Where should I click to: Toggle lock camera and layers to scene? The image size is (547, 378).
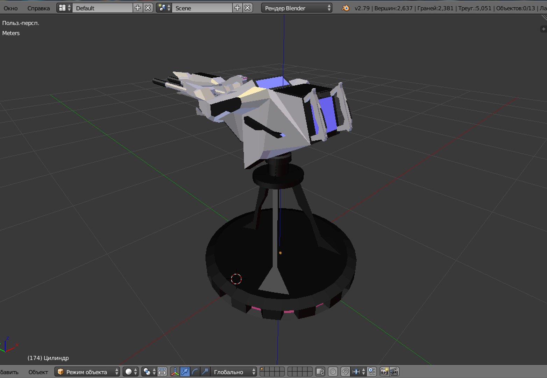[320, 372]
